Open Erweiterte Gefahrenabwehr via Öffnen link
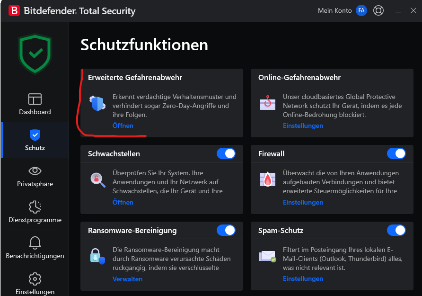Viewport: 422px width, 296px height. 123,126
